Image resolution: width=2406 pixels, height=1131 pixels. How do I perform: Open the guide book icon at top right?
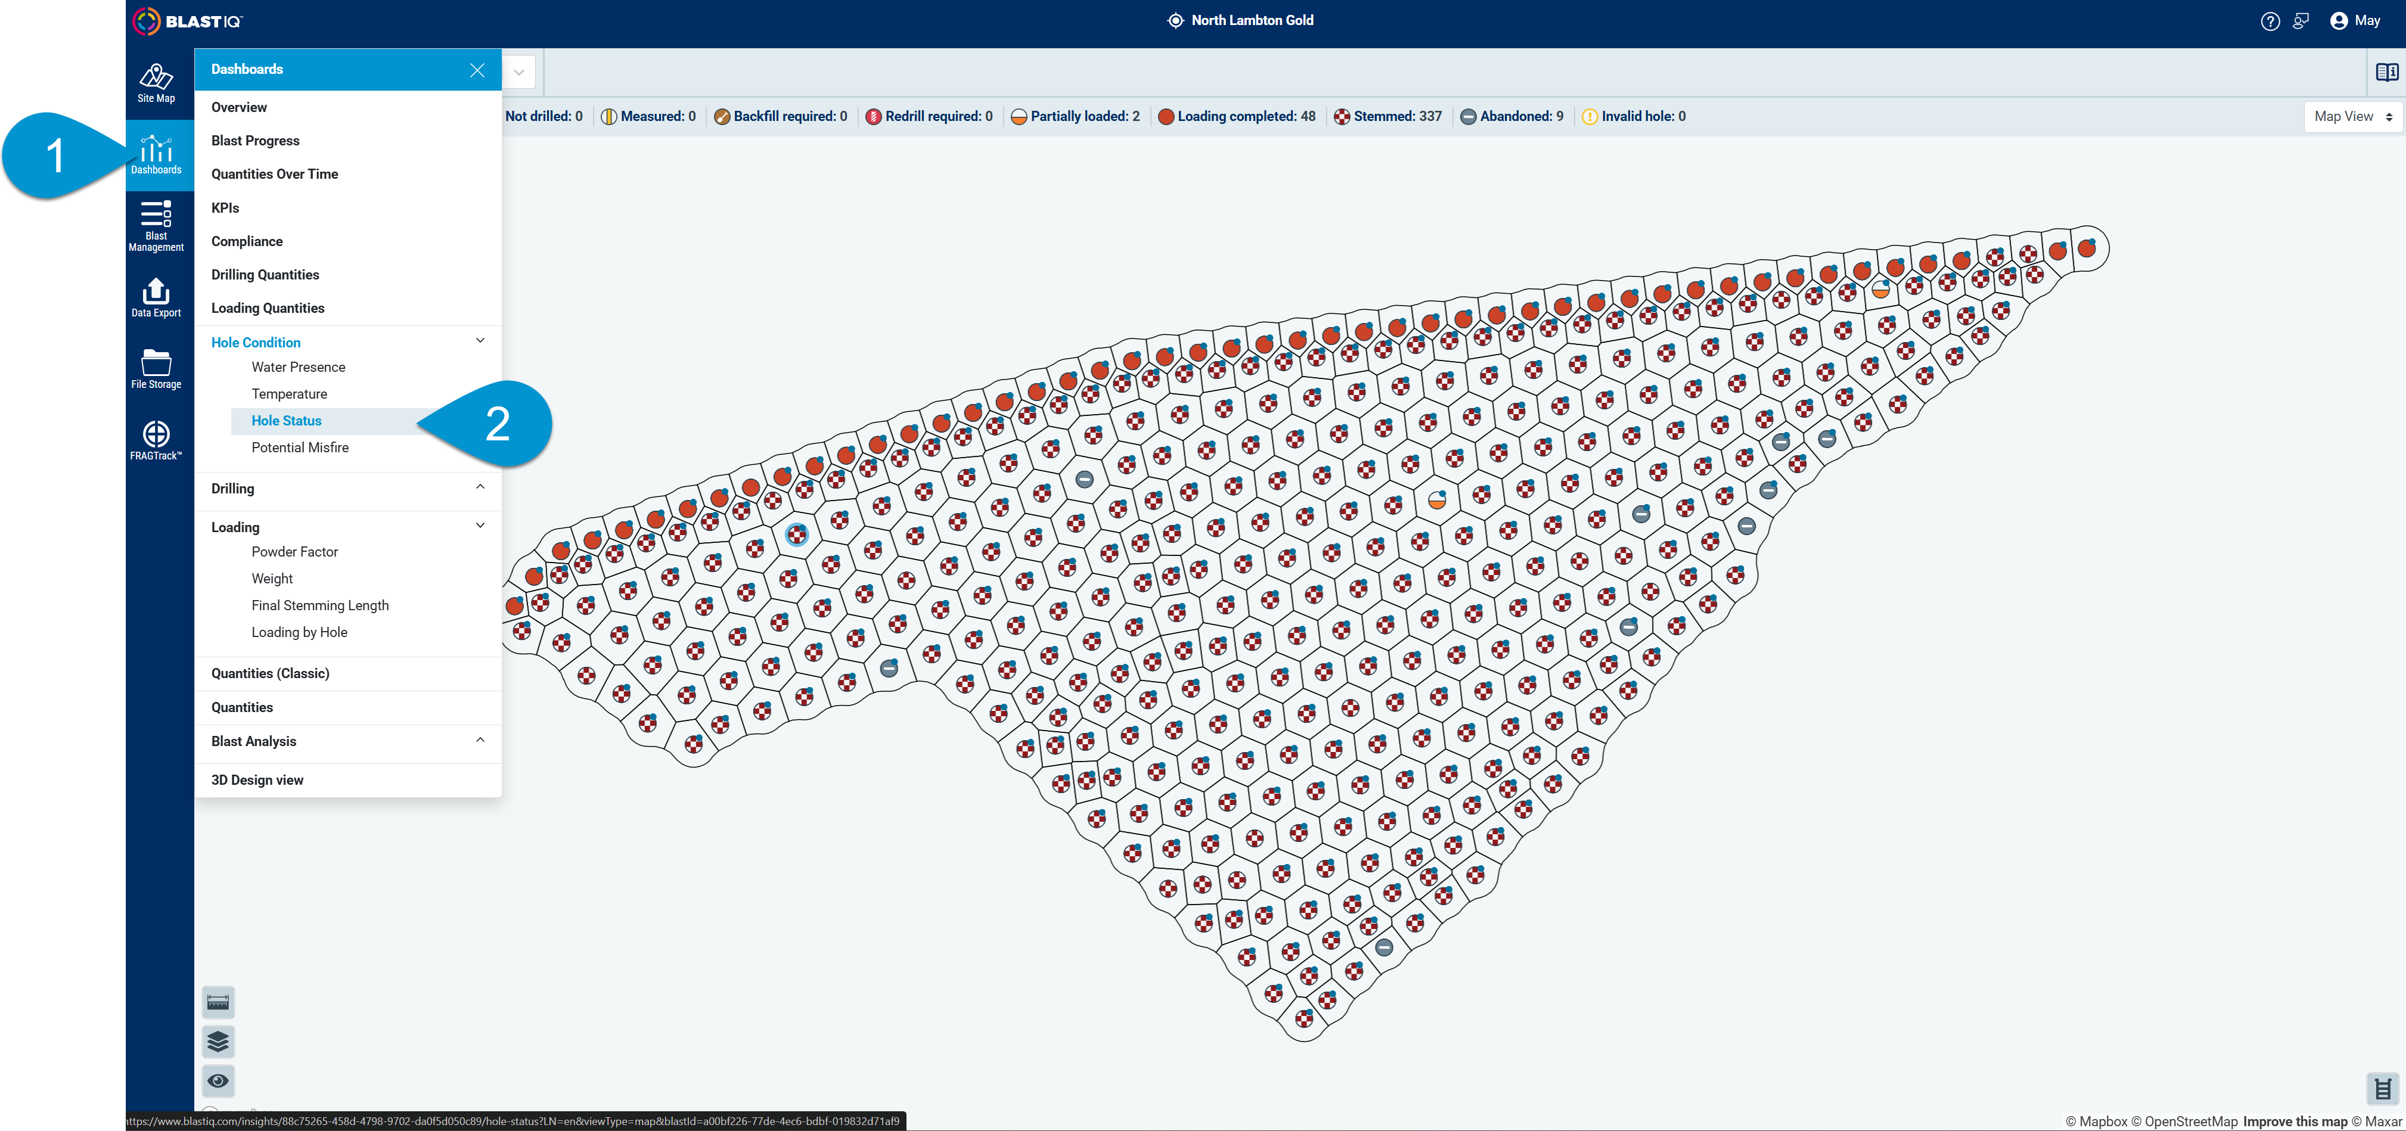[2386, 72]
